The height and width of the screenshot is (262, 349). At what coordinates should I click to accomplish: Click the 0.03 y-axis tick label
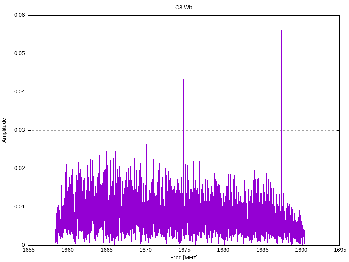pos(19,130)
